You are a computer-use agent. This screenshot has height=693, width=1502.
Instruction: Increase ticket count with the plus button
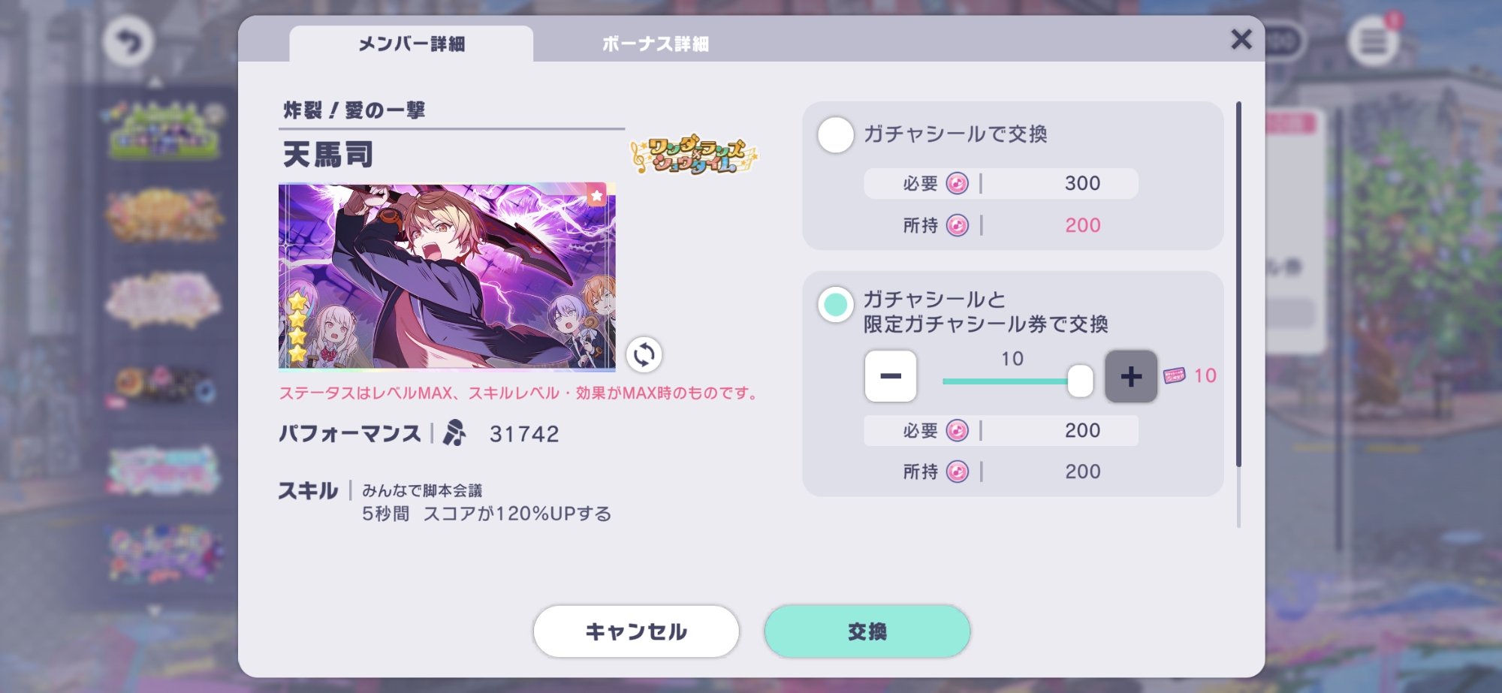click(1130, 376)
